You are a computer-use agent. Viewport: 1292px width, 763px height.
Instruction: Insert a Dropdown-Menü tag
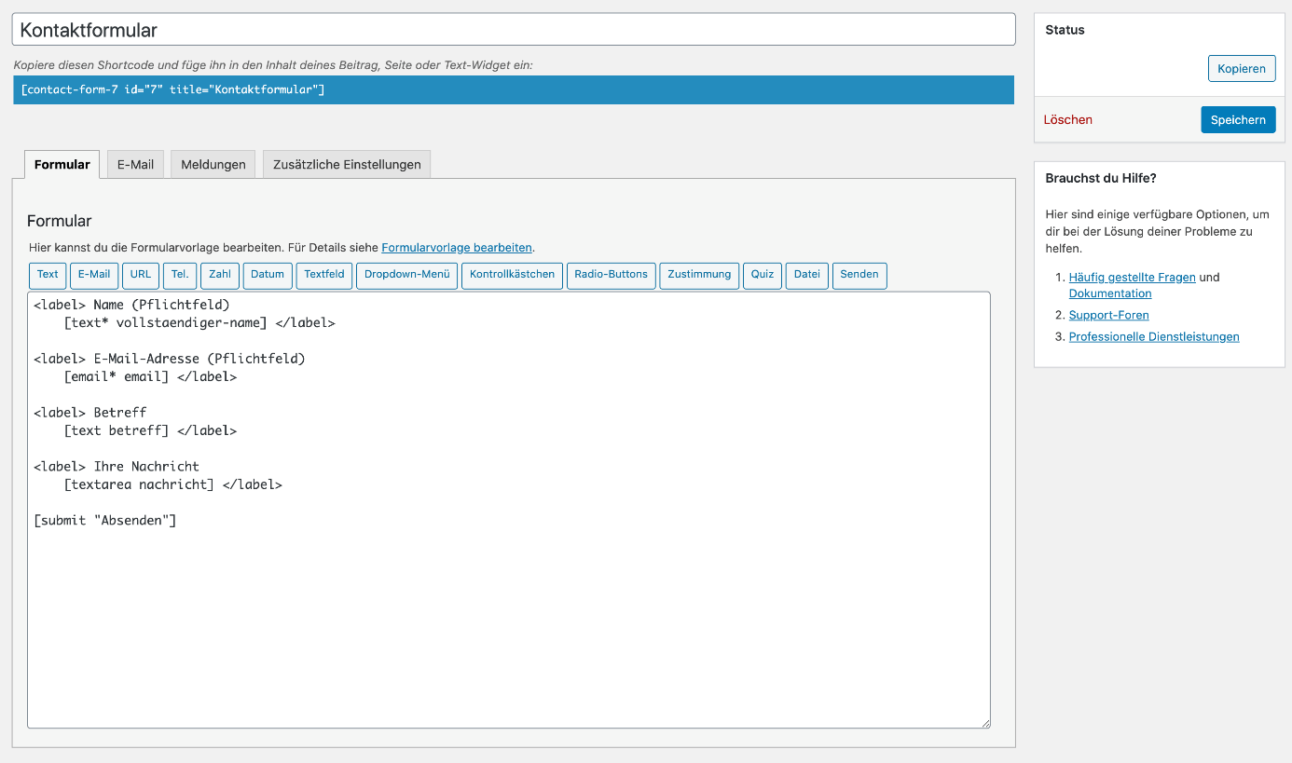[x=406, y=275]
